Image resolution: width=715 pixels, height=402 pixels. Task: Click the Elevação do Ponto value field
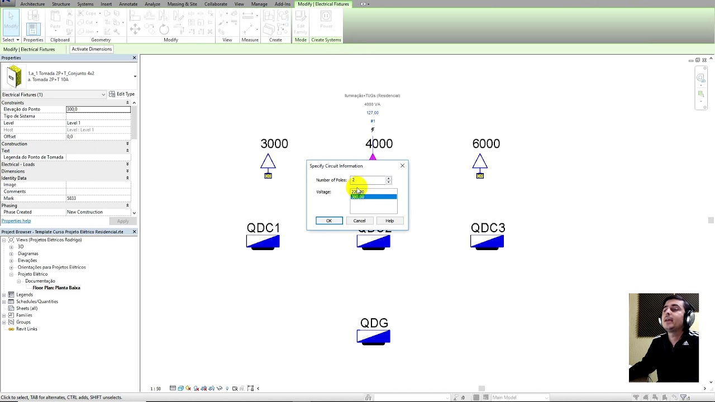point(98,109)
